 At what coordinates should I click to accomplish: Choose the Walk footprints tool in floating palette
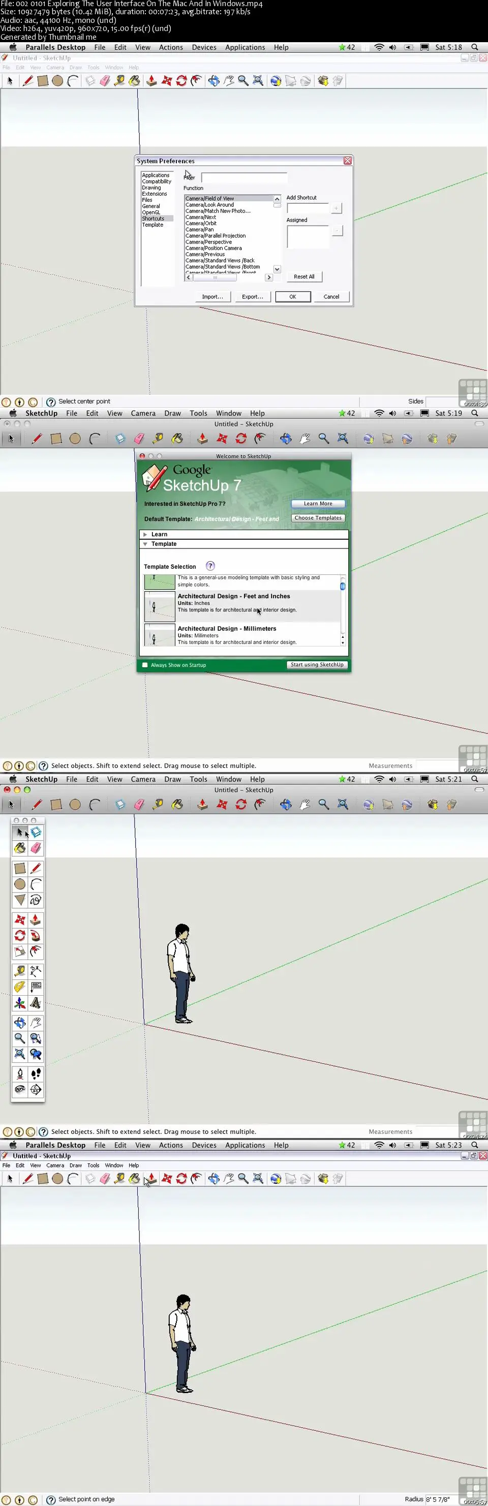(36, 1074)
